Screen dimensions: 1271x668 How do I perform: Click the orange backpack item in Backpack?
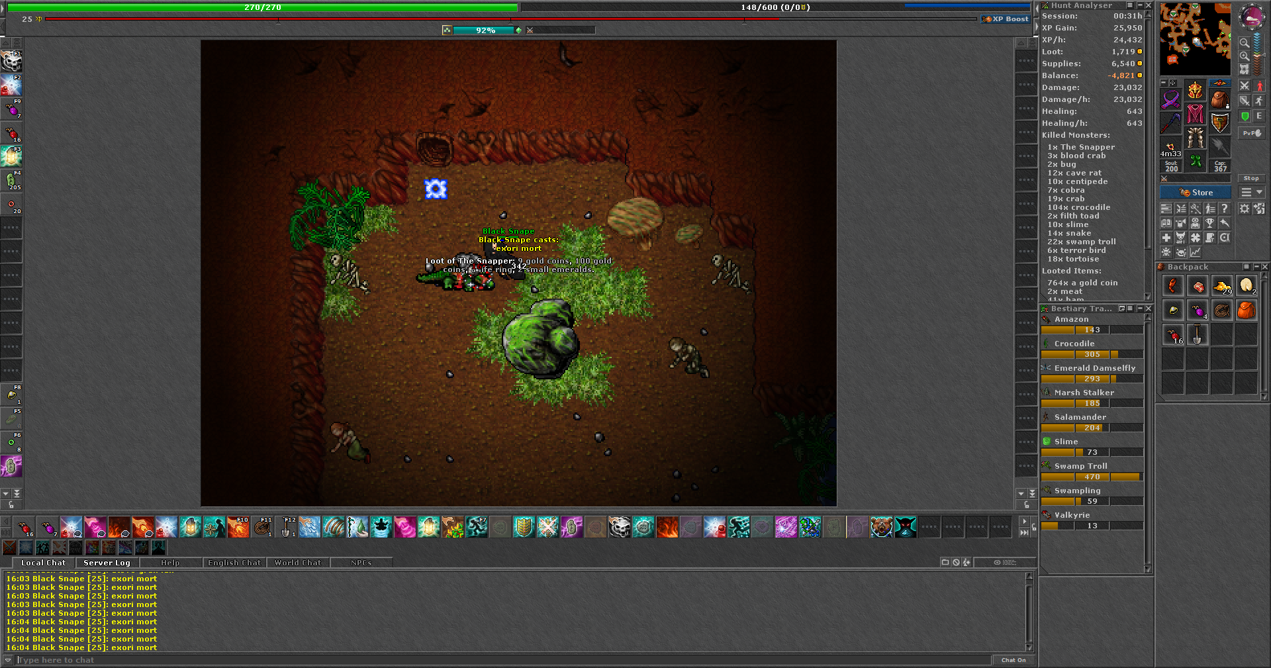(x=1246, y=310)
